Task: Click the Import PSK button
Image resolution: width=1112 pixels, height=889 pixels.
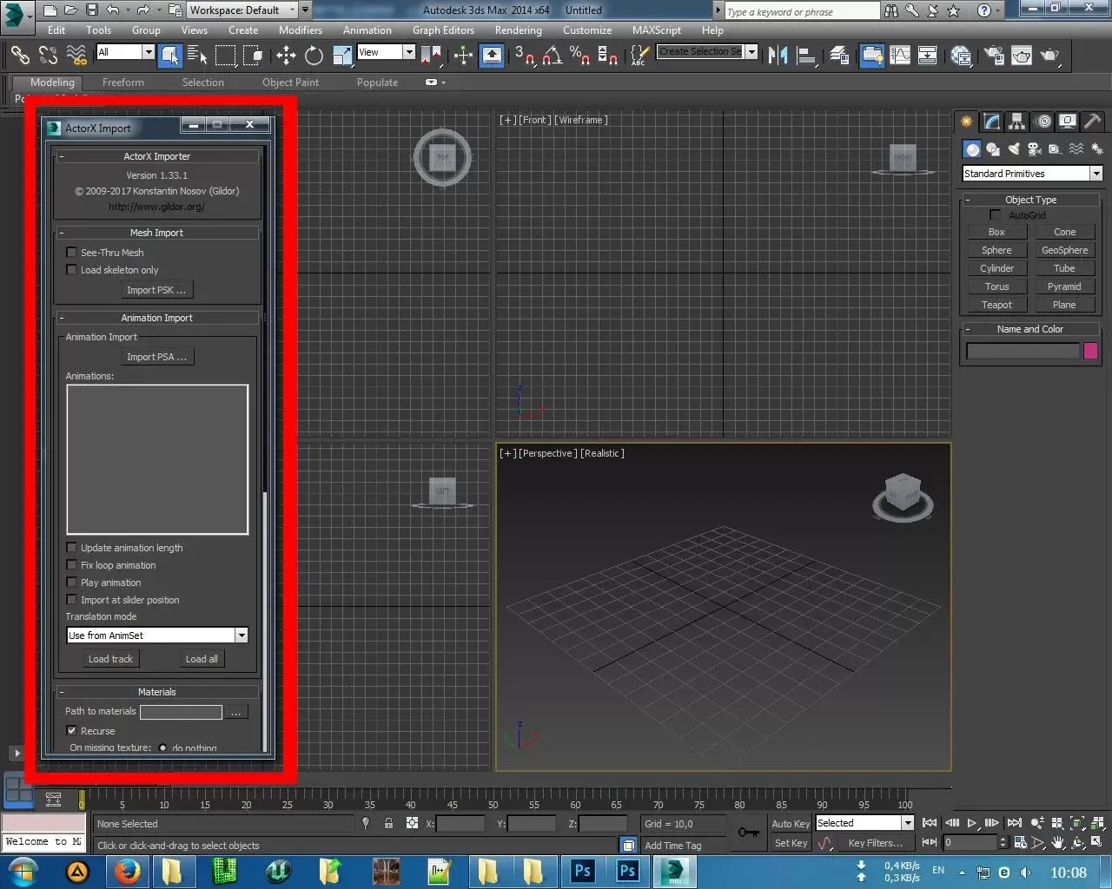Action: click(x=156, y=290)
